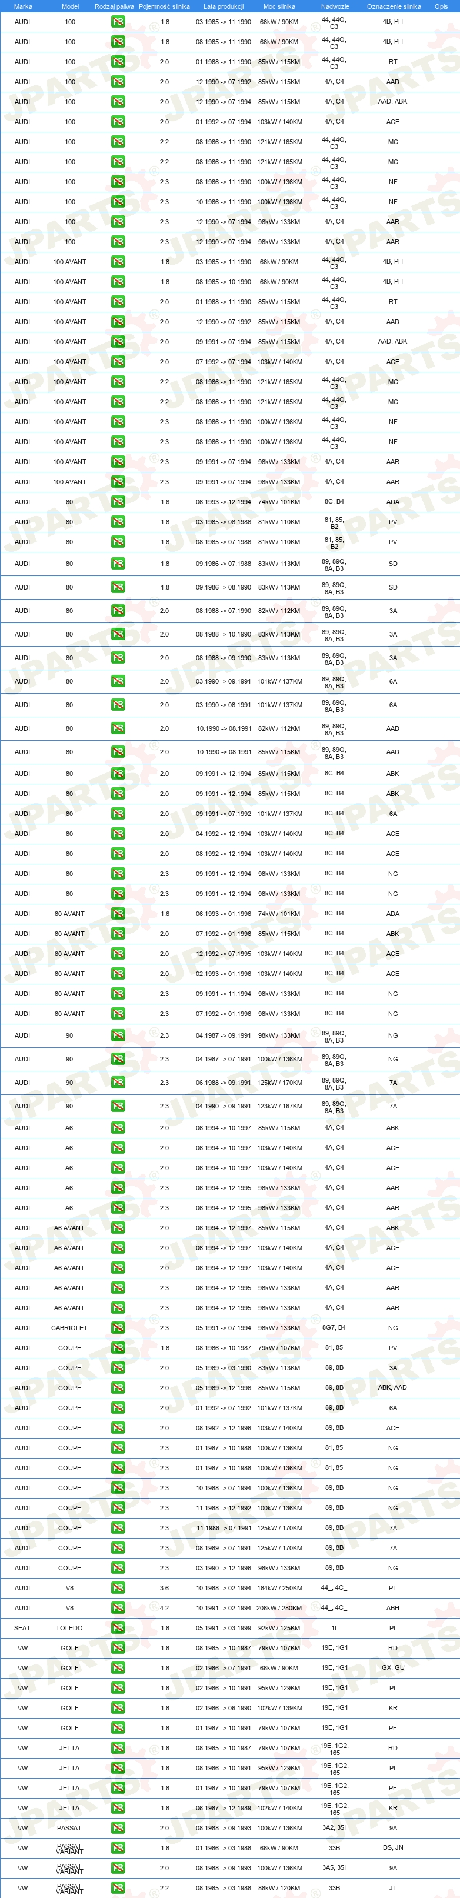Click the GX, GU engine code cell
Image resolution: width=460 pixels, height=1898 pixels.
[393, 1667]
